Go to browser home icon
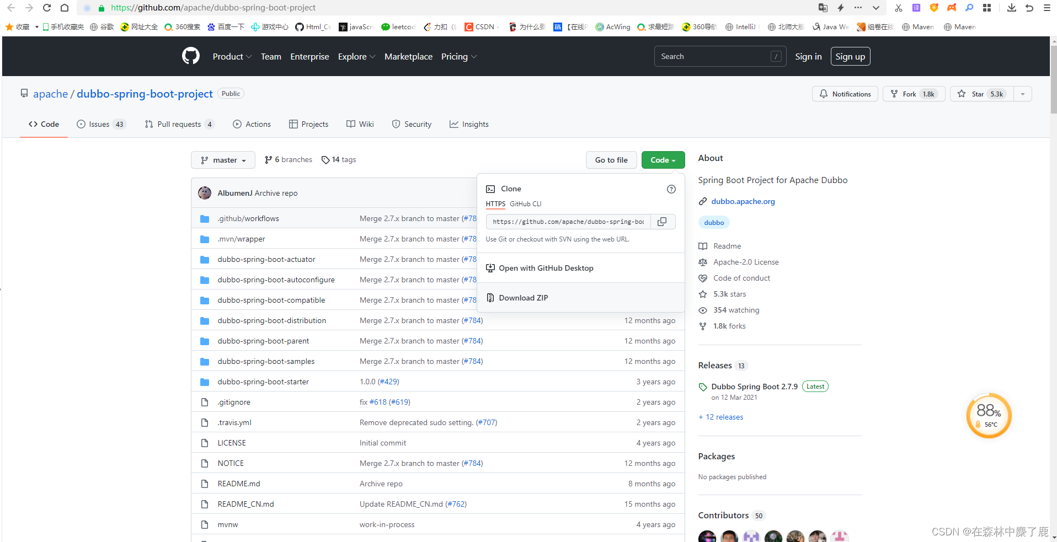 point(65,8)
